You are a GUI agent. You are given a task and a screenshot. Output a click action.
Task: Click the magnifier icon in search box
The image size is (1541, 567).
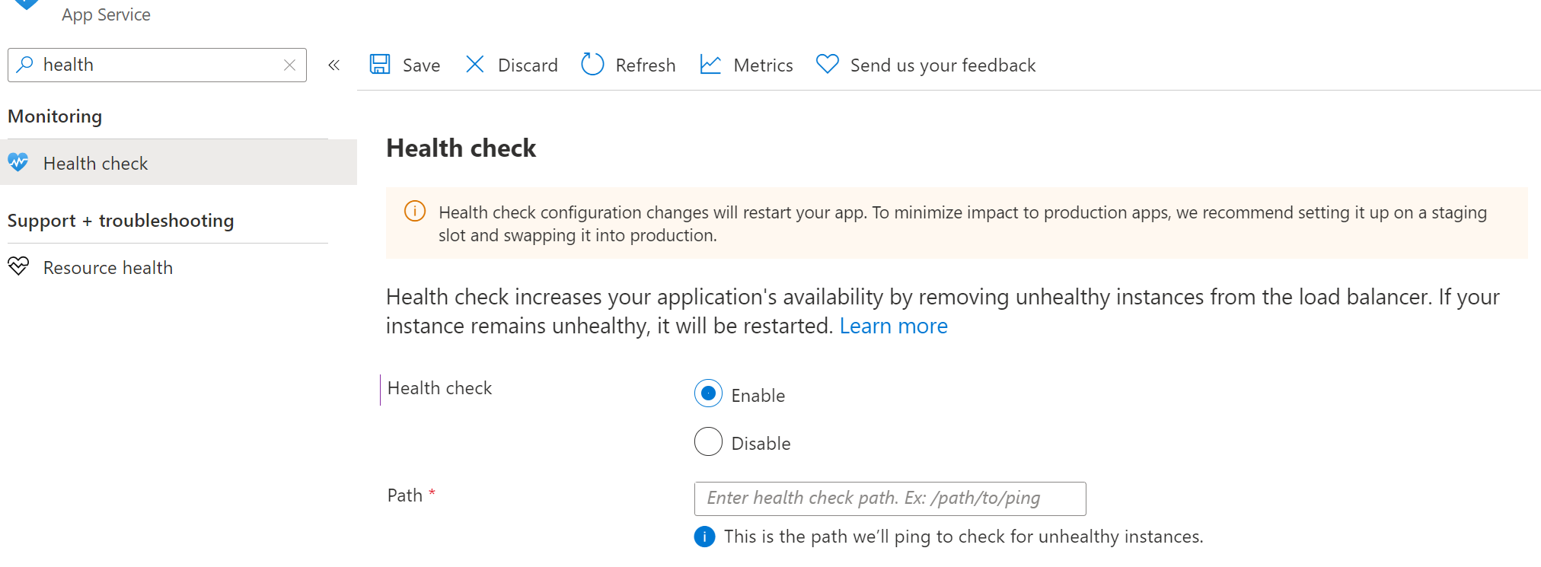coord(25,65)
